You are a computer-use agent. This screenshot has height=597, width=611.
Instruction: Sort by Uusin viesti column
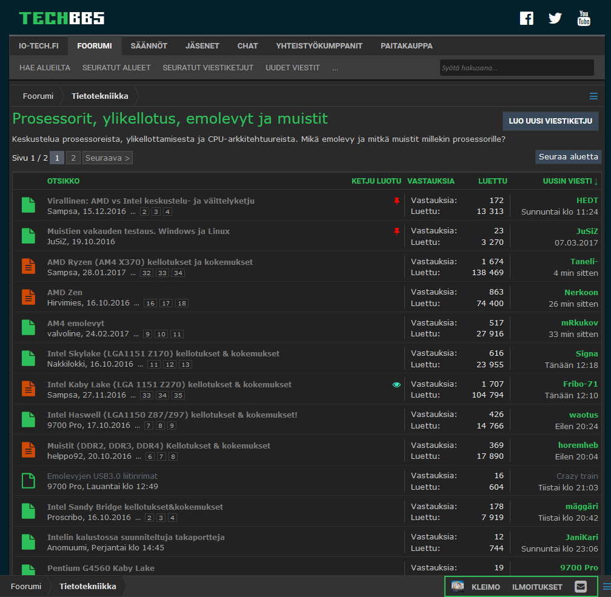(x=570, y=181)
